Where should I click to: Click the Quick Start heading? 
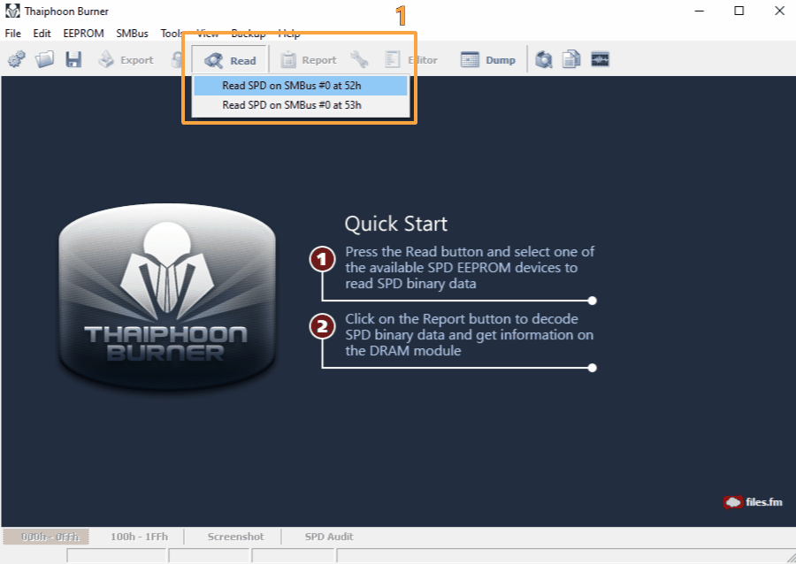coord(396,224)
